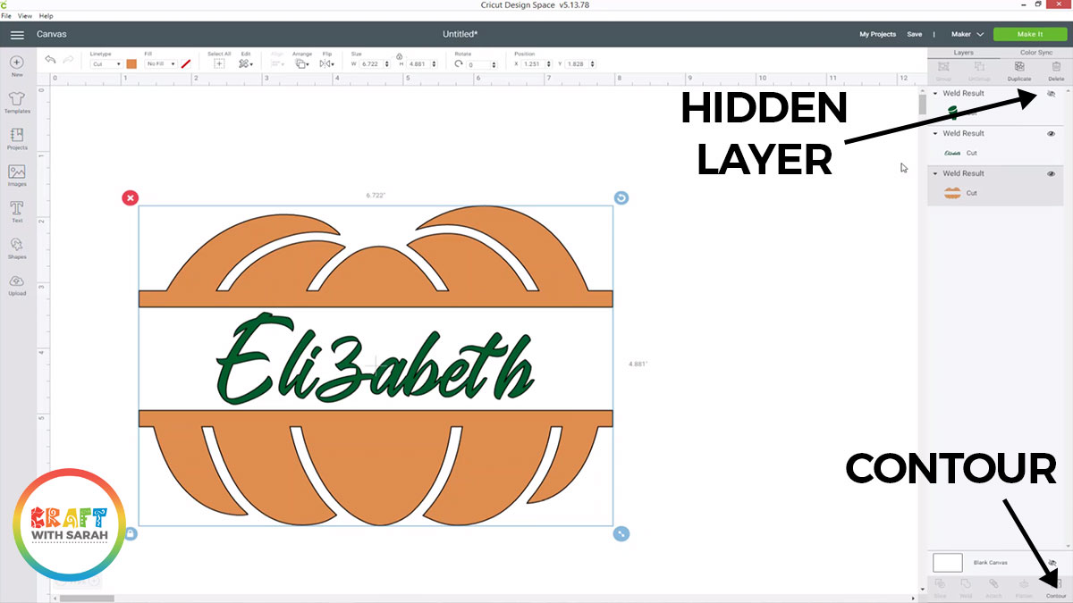Open the Templates panel in the sidebar
Viewport: 1073px width, 603px height.
[x=17, y=101]
